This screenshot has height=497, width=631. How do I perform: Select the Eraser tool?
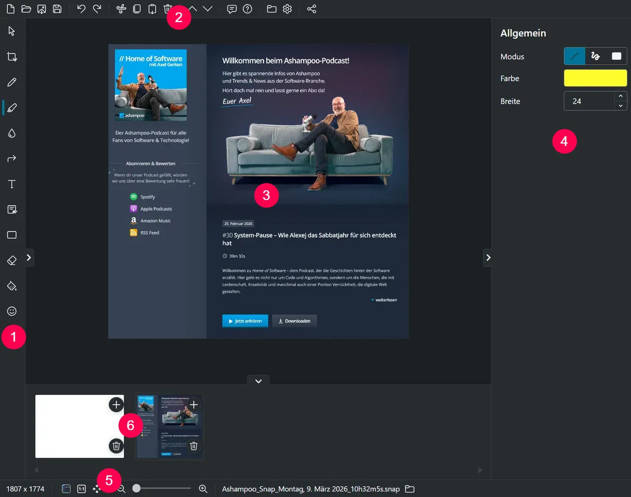(12, 261)
